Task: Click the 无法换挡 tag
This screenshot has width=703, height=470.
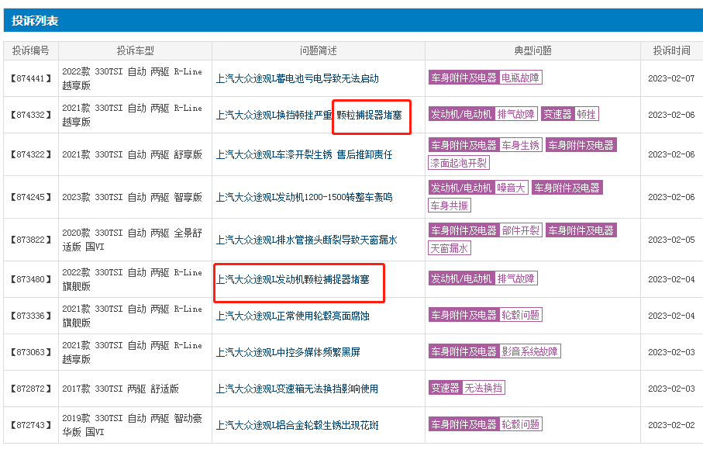Action: pyautogui.click(x=483, y=388)
